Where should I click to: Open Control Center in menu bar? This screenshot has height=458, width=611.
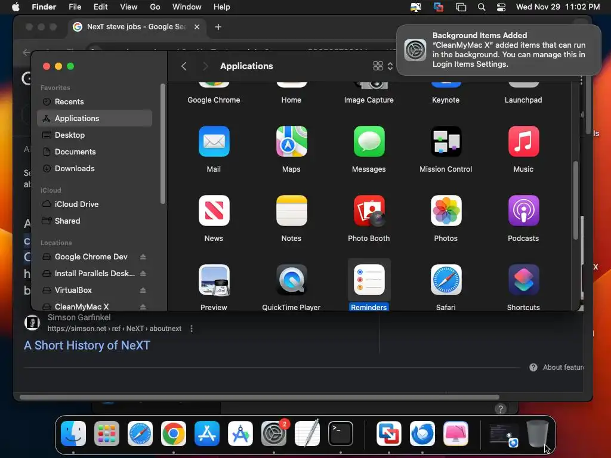click(501, 7)
